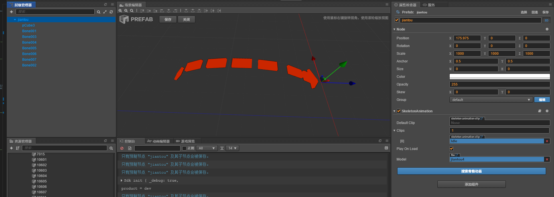The width and height of the screenshot is (554, 197).
Task: Refresh the hierarchy panel
Action: (111, 12)
